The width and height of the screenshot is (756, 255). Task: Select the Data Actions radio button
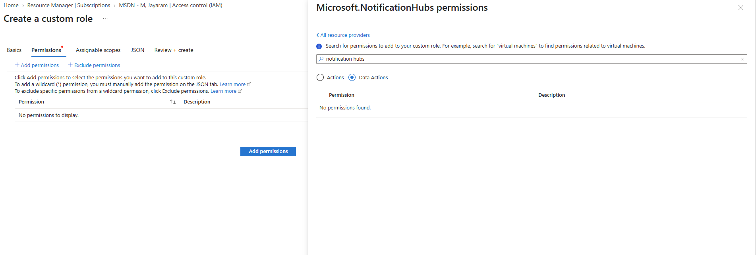coord(352,77)
